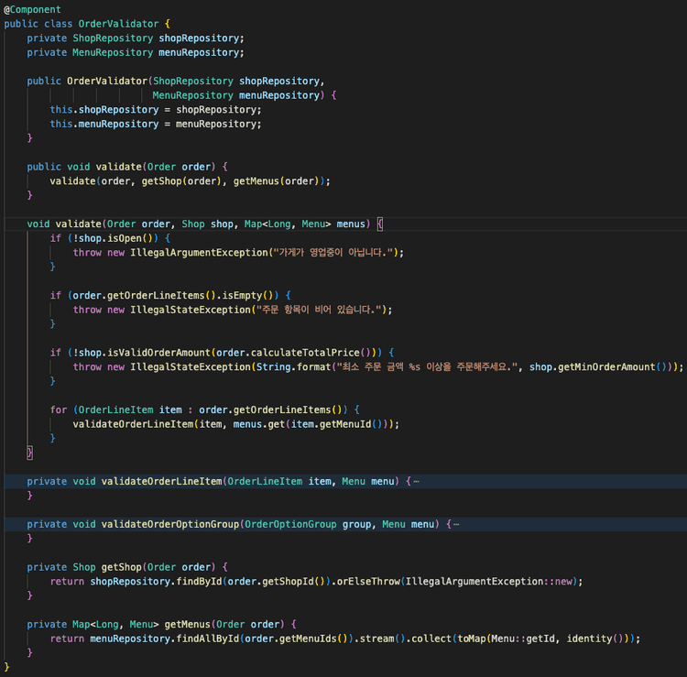Click item.getMenuId() in the menus.get call
Viewport: 687px width, 677px height.
pos(336,424)
